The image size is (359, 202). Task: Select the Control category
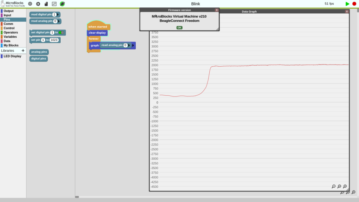pyautogui.click(x=9, y=28)
